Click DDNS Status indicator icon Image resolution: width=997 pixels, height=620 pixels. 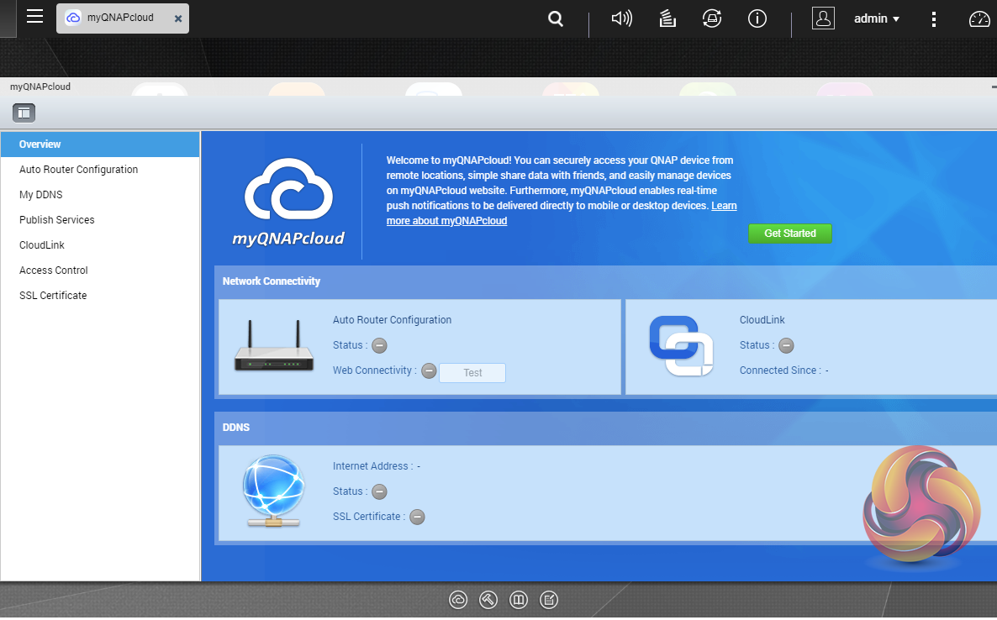tap(379, 491)
